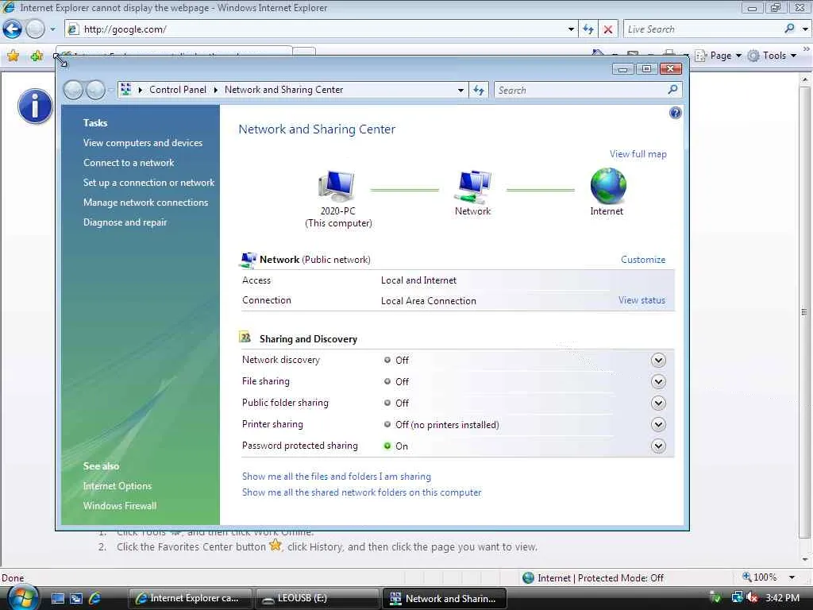This screenshot has width=813, height=610.
Task: Click Show me all files and folders I am sharing
Action: click(336, 477)
